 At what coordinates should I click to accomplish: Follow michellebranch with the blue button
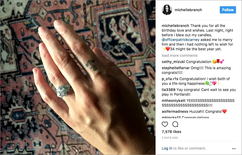tap(228, 10)
